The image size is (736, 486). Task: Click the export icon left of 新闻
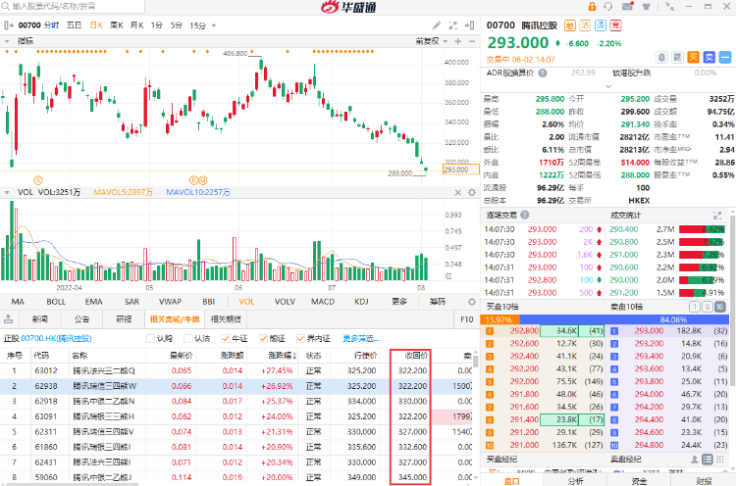click(8, 319)
